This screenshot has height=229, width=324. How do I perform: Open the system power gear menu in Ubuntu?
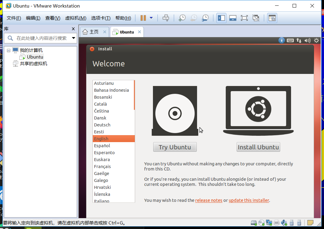click(316, 40)
